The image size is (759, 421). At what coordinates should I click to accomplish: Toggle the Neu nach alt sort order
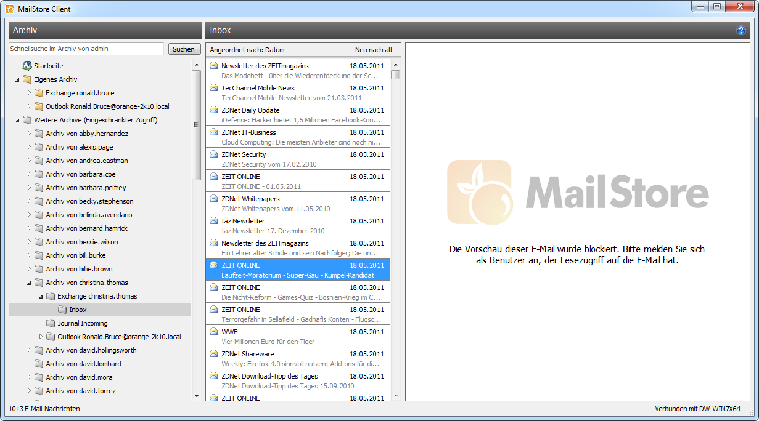[375, 50]
